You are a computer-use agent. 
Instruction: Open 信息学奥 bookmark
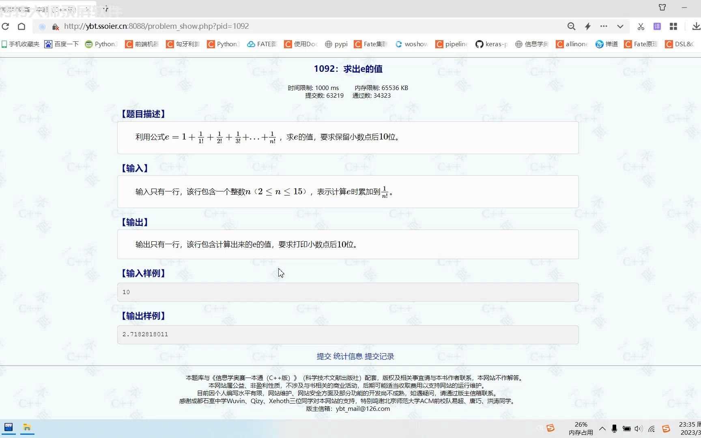pos(532,44)
